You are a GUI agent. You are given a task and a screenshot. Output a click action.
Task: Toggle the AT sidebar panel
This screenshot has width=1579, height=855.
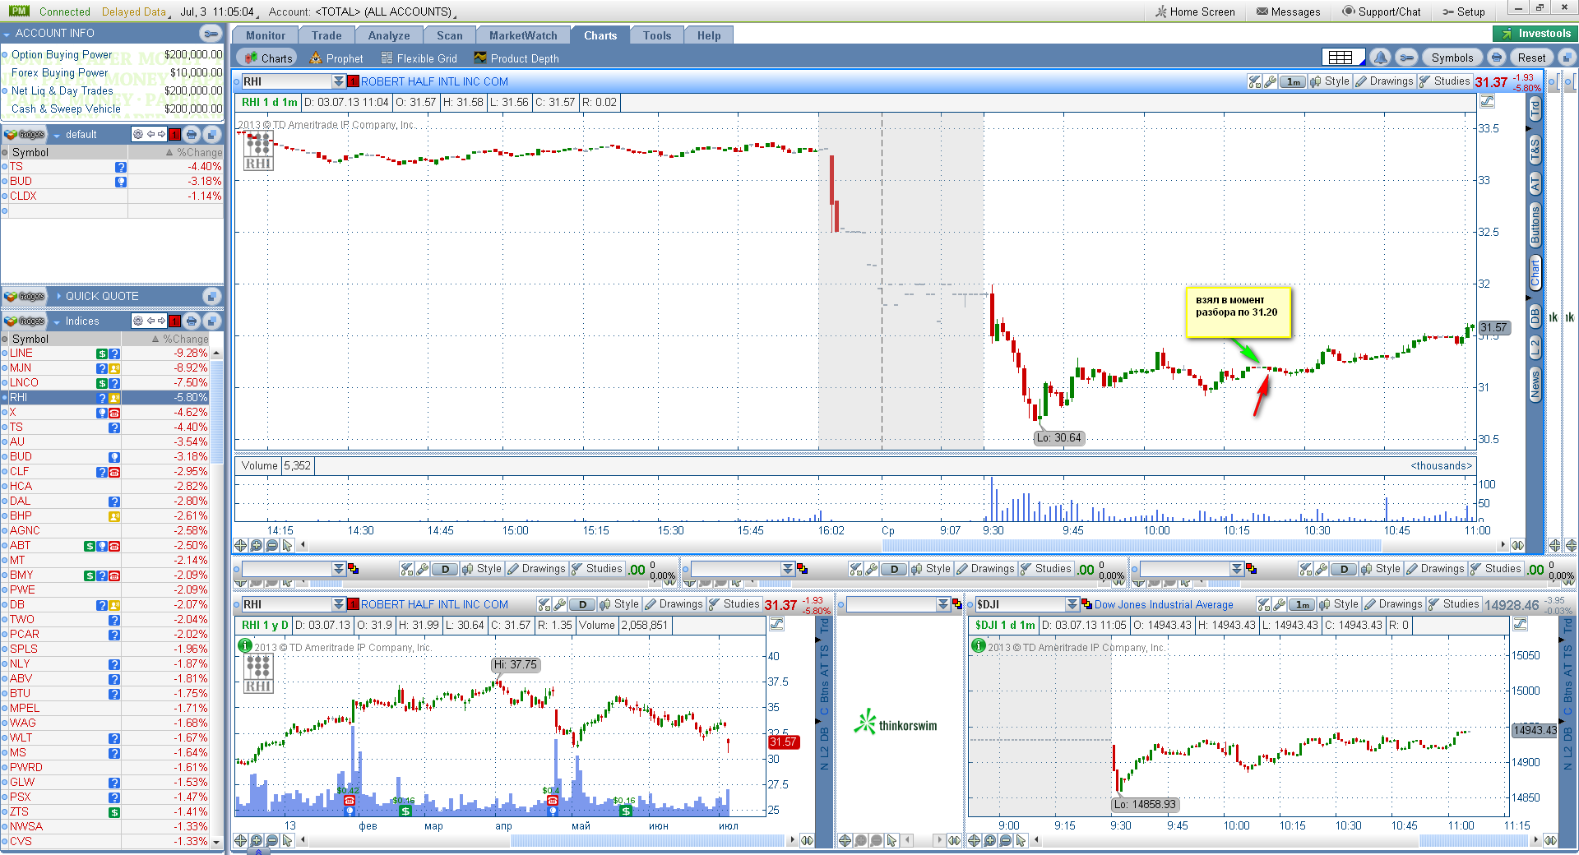1535,184
